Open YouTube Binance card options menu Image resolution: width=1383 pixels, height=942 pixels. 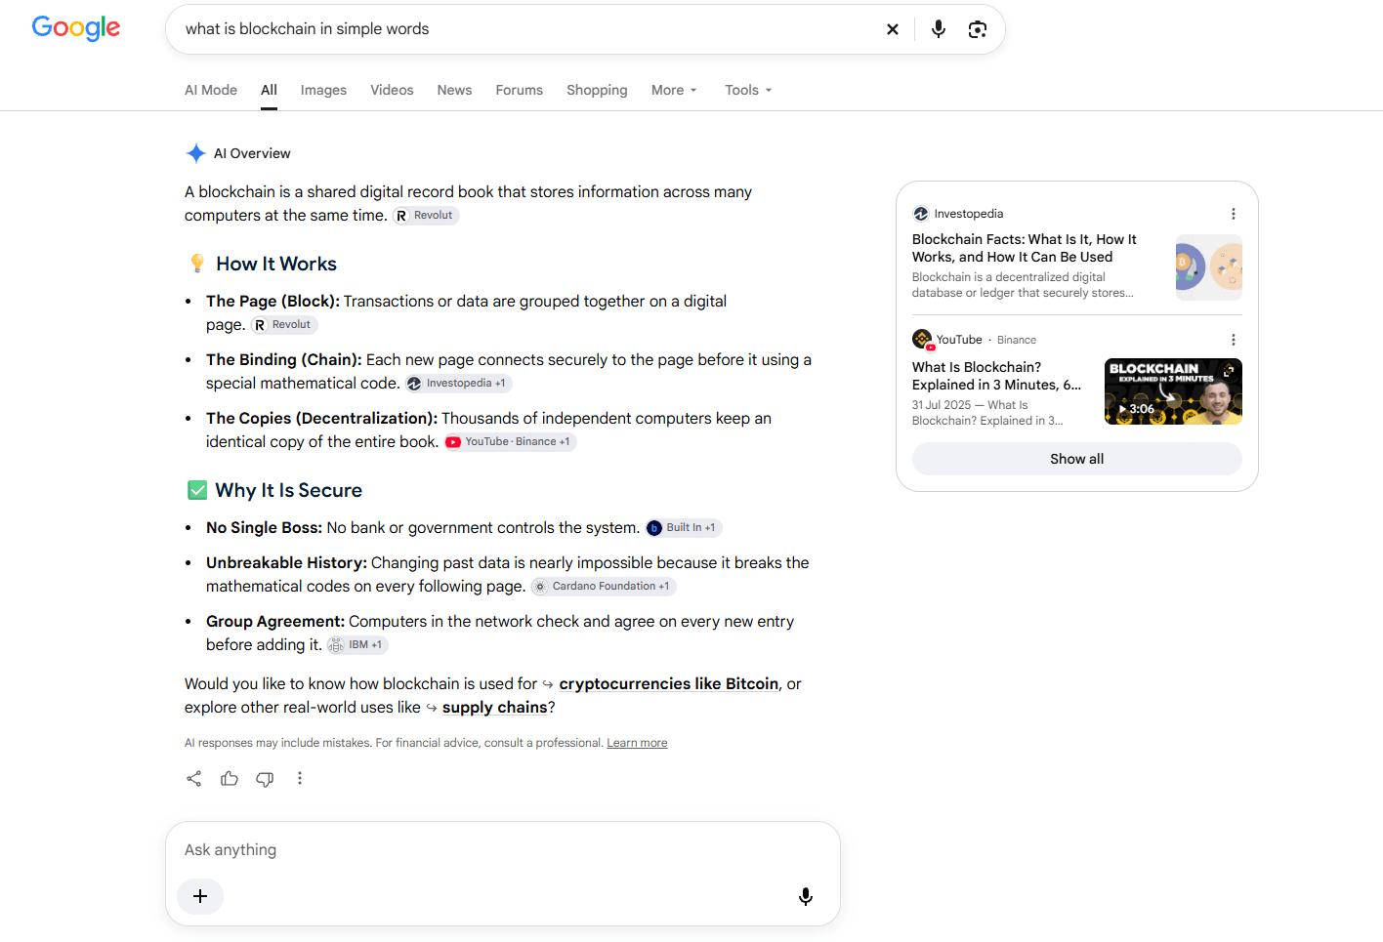pyautogui.click(x=1234, y=340)
